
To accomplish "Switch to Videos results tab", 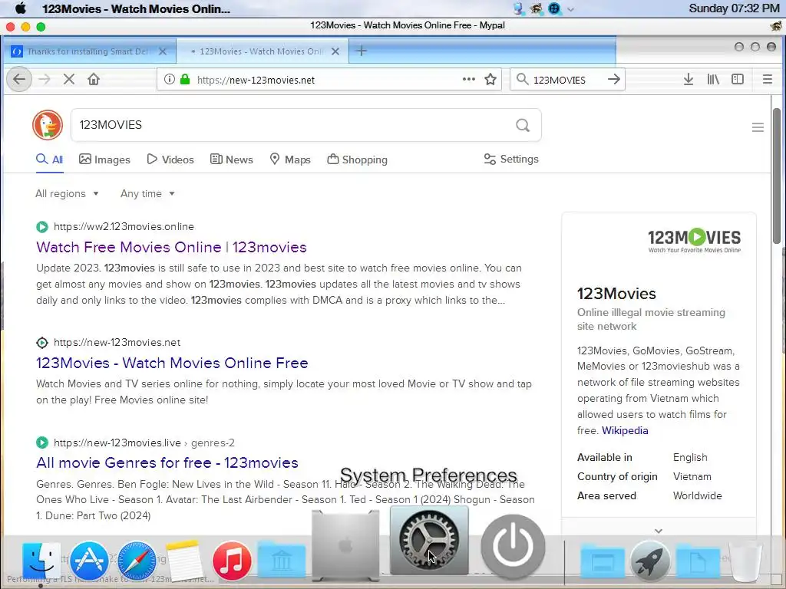I will [x=170, y=160].
